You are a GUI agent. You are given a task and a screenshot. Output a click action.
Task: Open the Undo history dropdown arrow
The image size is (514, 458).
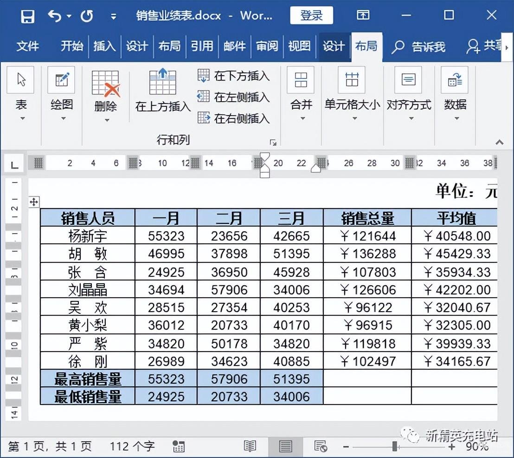[69, 16]
